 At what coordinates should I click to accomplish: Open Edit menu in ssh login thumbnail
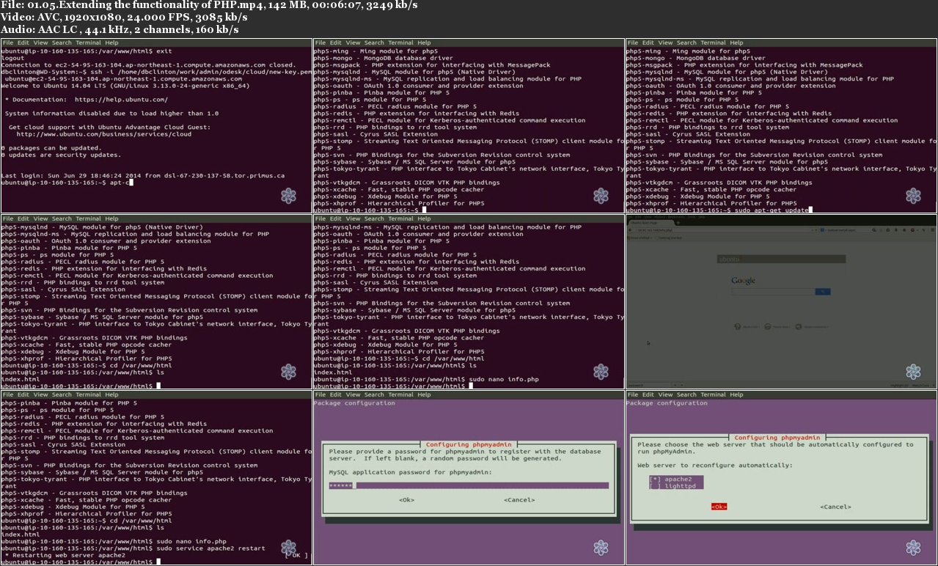pyautogui.click(x=23, y=43)
